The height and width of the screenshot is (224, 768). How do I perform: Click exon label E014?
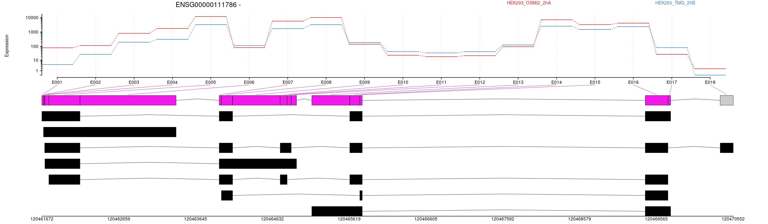[556, 82]
